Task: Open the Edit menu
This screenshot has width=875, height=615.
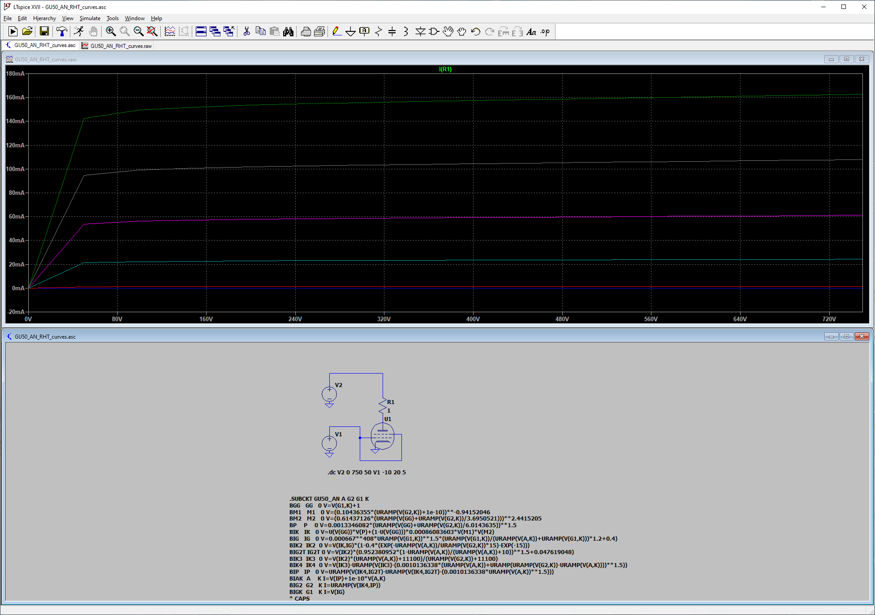Action: coord(22,18)
